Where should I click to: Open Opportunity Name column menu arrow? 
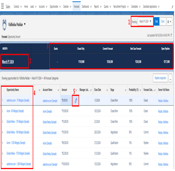(40, 90)
